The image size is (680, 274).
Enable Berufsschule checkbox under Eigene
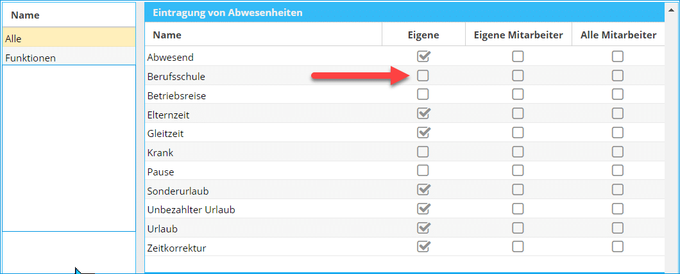[423, 76]
